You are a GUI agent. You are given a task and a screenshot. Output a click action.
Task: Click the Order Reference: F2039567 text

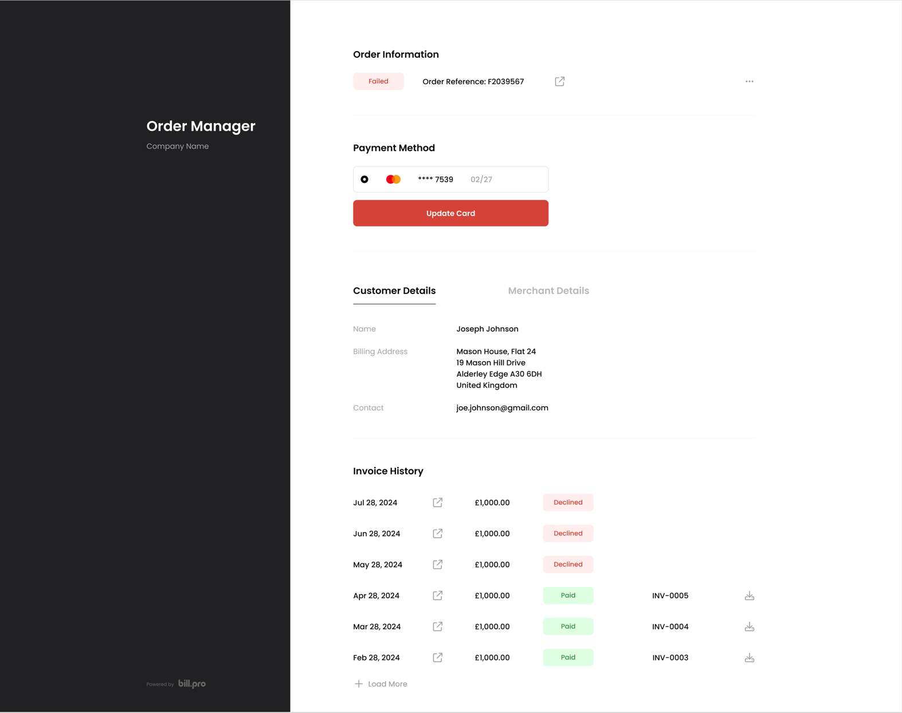click(x=473, y=81)
